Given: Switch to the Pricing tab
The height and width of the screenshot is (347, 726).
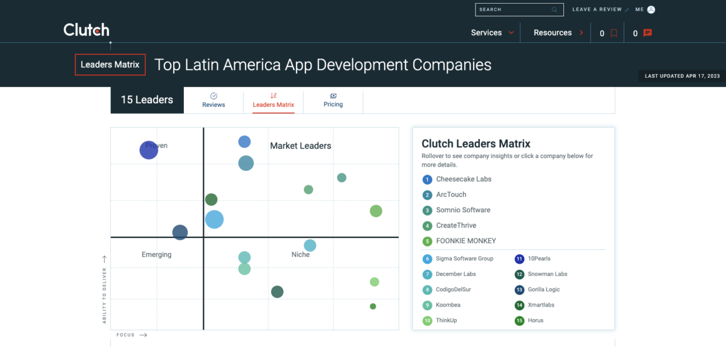Looking at the screenshot, I should 333,100.
